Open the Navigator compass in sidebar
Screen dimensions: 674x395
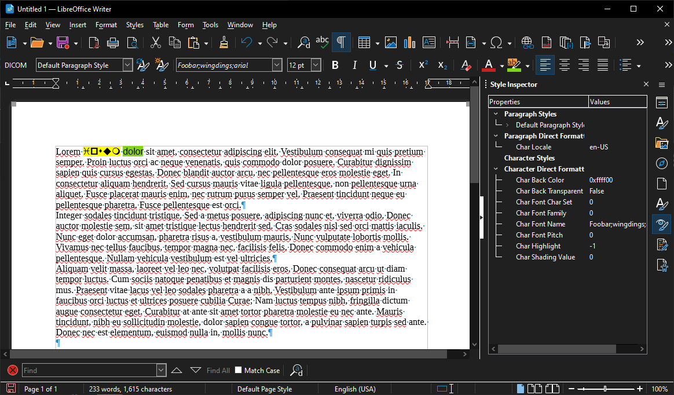pyautogui.click(x=661, y=163)
